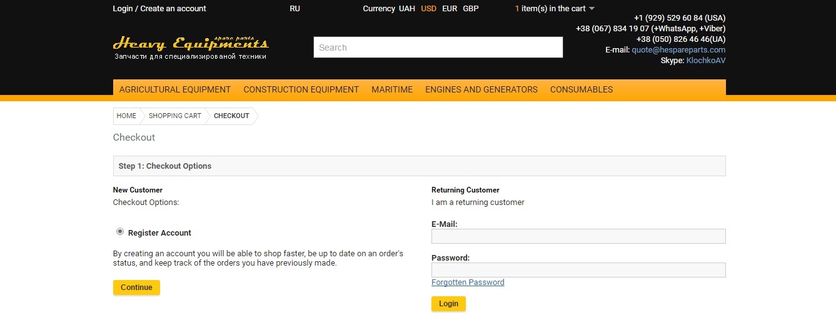Switch language to RU
This screenshot has width=836, height=325.
click(295, 9)
